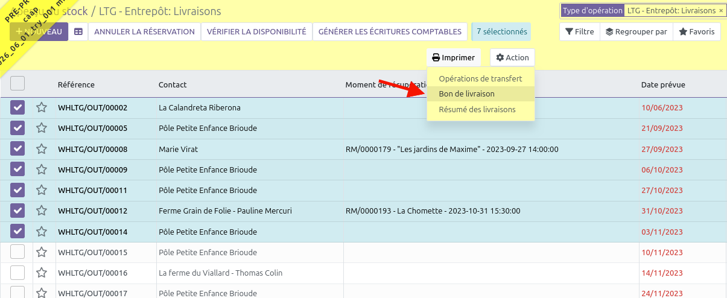Star the WHLTG/OUT/00009 delivery

42,170
